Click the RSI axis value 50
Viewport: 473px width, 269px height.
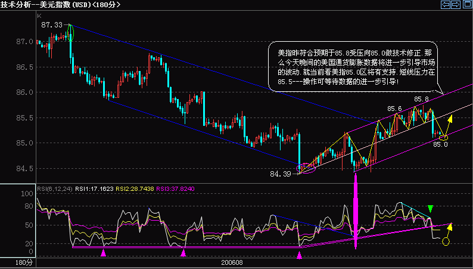29,225
